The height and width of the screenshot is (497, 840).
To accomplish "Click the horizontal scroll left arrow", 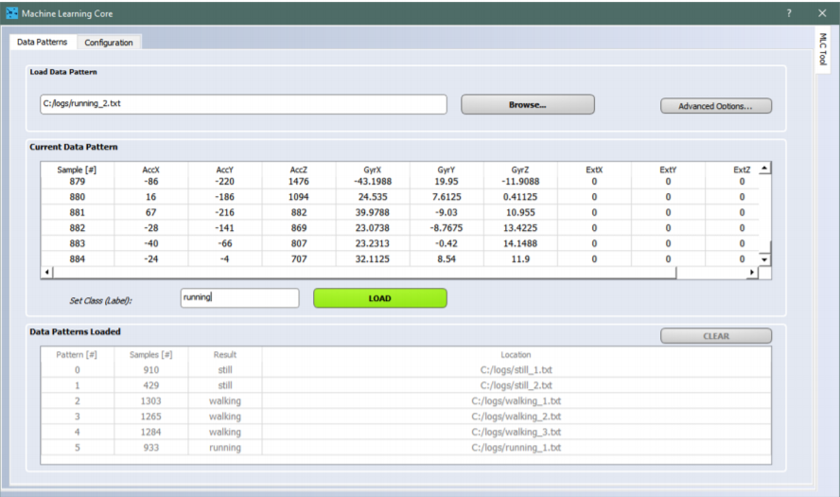I will (47, 273).
